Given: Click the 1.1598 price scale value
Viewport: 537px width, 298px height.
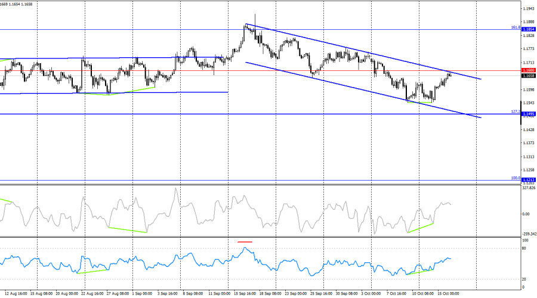Looking at the screenshot, I should 529,89.
